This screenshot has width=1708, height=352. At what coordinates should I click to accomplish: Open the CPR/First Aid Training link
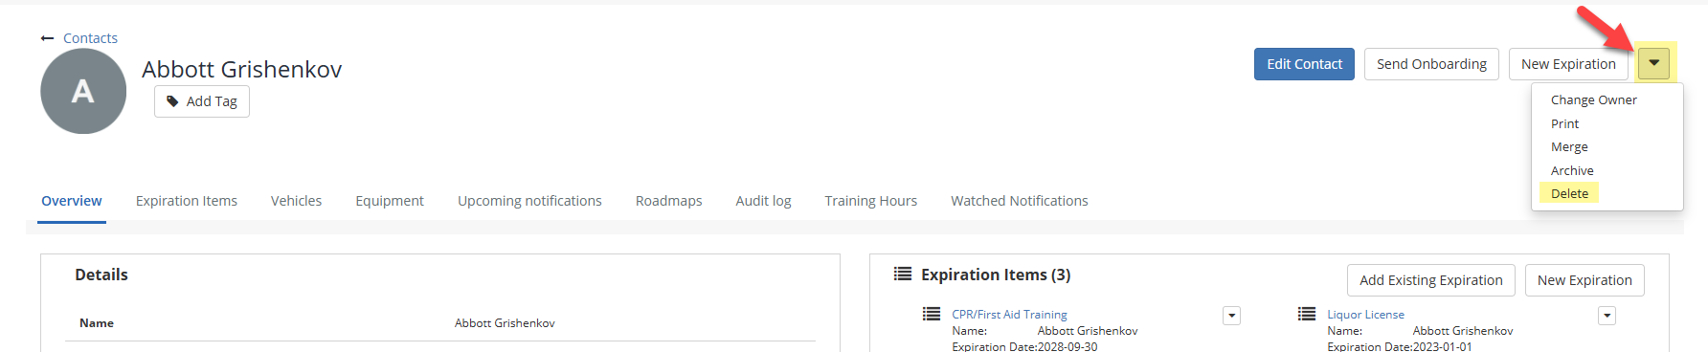(x=1009, y=315)
